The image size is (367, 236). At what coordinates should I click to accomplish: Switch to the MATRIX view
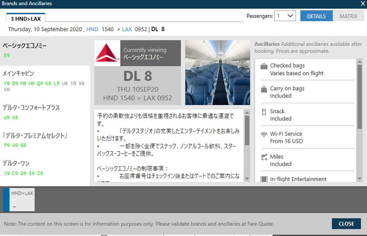coord(348,16)
